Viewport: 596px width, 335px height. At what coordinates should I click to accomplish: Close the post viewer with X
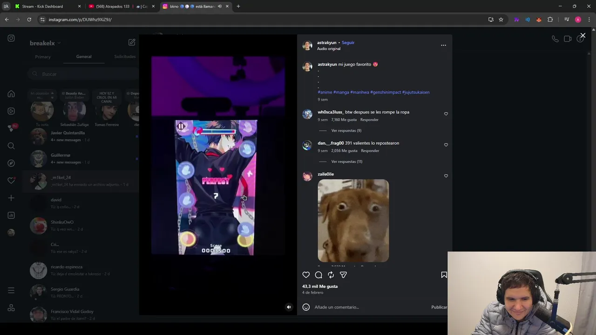coord(582,35)
